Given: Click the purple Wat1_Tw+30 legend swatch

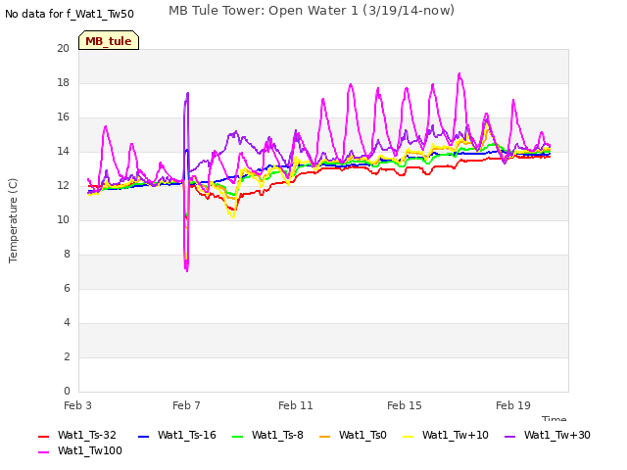Looking at the screenshot, I should pyautogui.click(x=509, y=437).
